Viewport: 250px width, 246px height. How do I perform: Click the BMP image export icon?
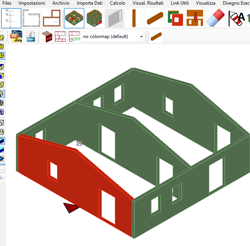[31, 37]
